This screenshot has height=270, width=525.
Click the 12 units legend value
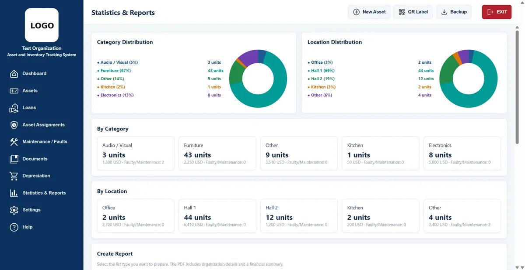pos(426,79)
